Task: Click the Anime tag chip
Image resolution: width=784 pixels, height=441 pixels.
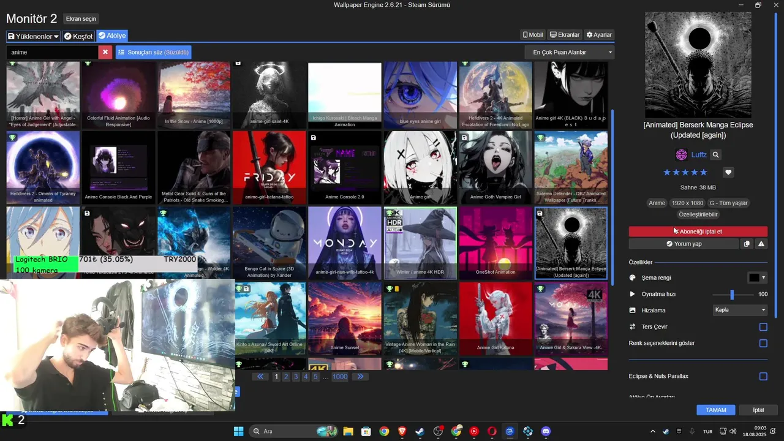Action: (657, 203)
